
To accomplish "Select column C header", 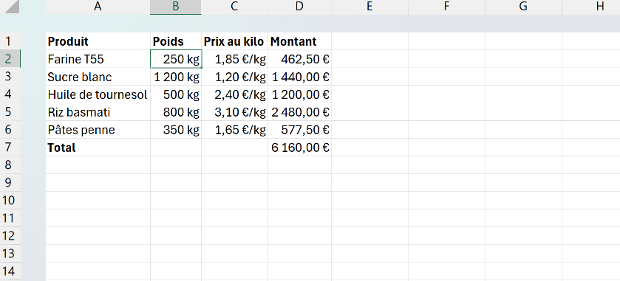I will pos(234,7).
